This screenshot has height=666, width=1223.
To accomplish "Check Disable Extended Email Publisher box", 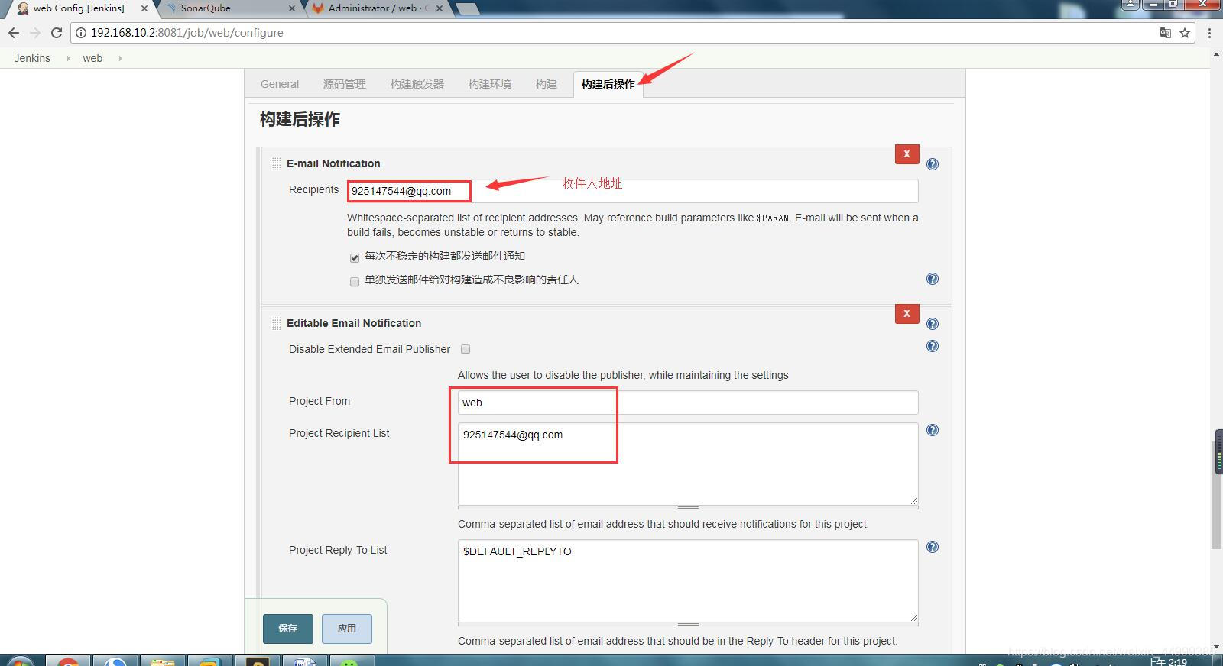I will click(x=466, y=349).
